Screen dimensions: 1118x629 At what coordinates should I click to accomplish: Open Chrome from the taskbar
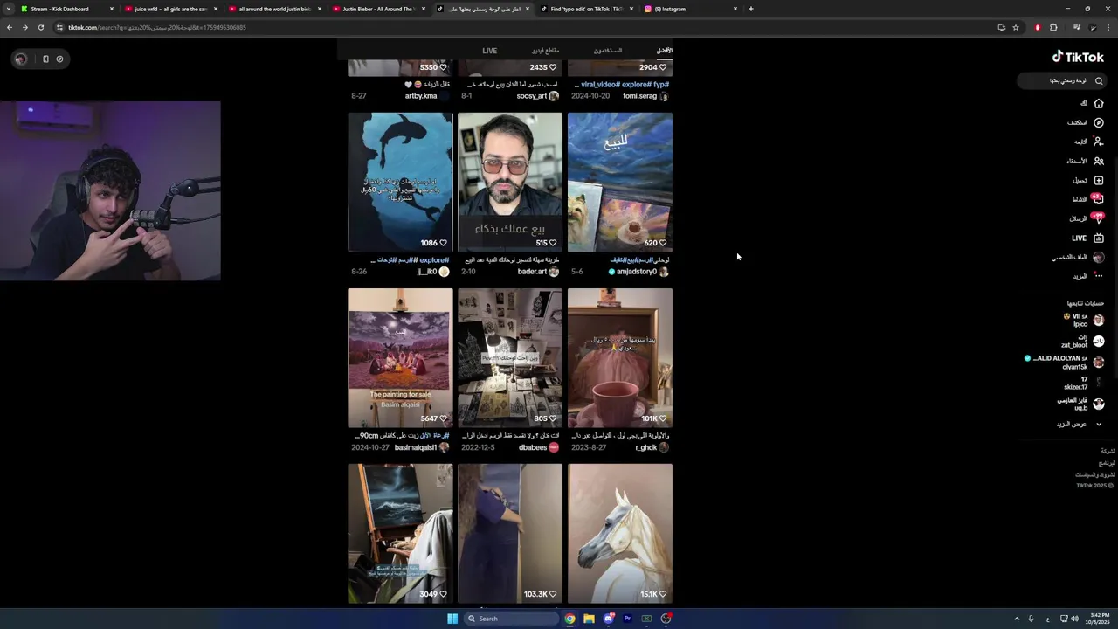[x=569, y=619]
